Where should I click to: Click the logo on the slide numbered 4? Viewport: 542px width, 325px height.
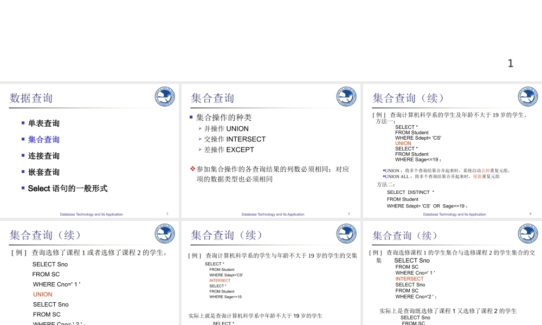528,96
